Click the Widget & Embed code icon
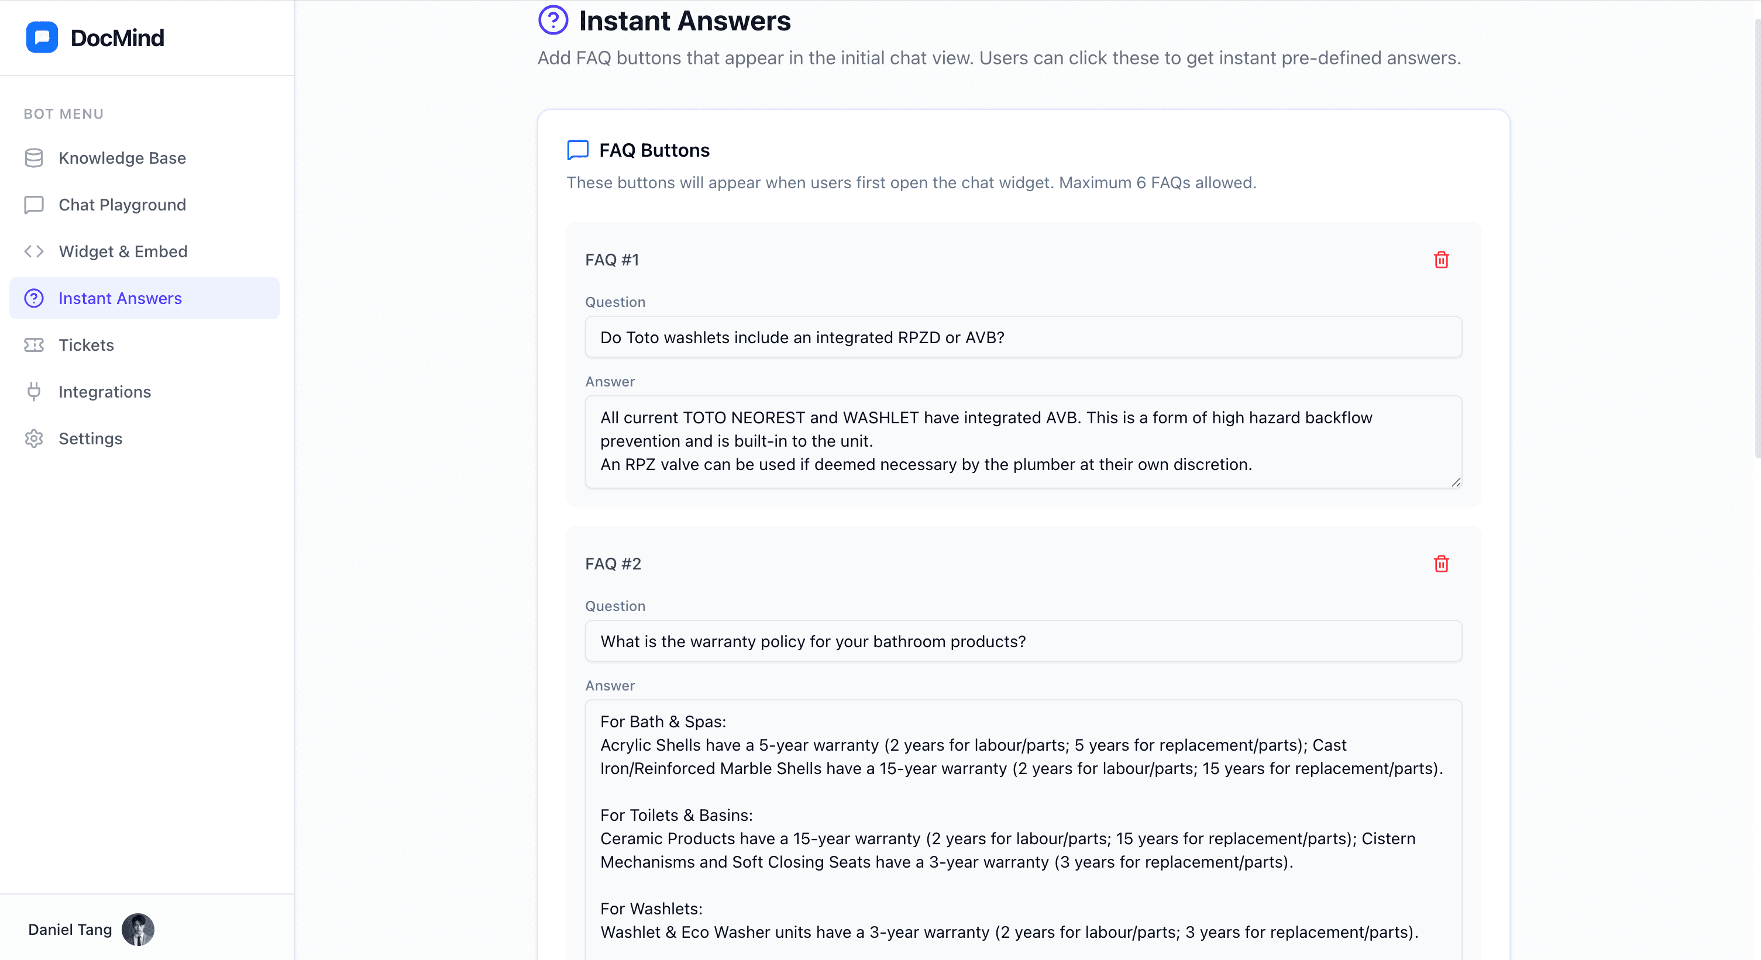The image size is (1761, 960). pyautogui.click(x=34, y=251)
